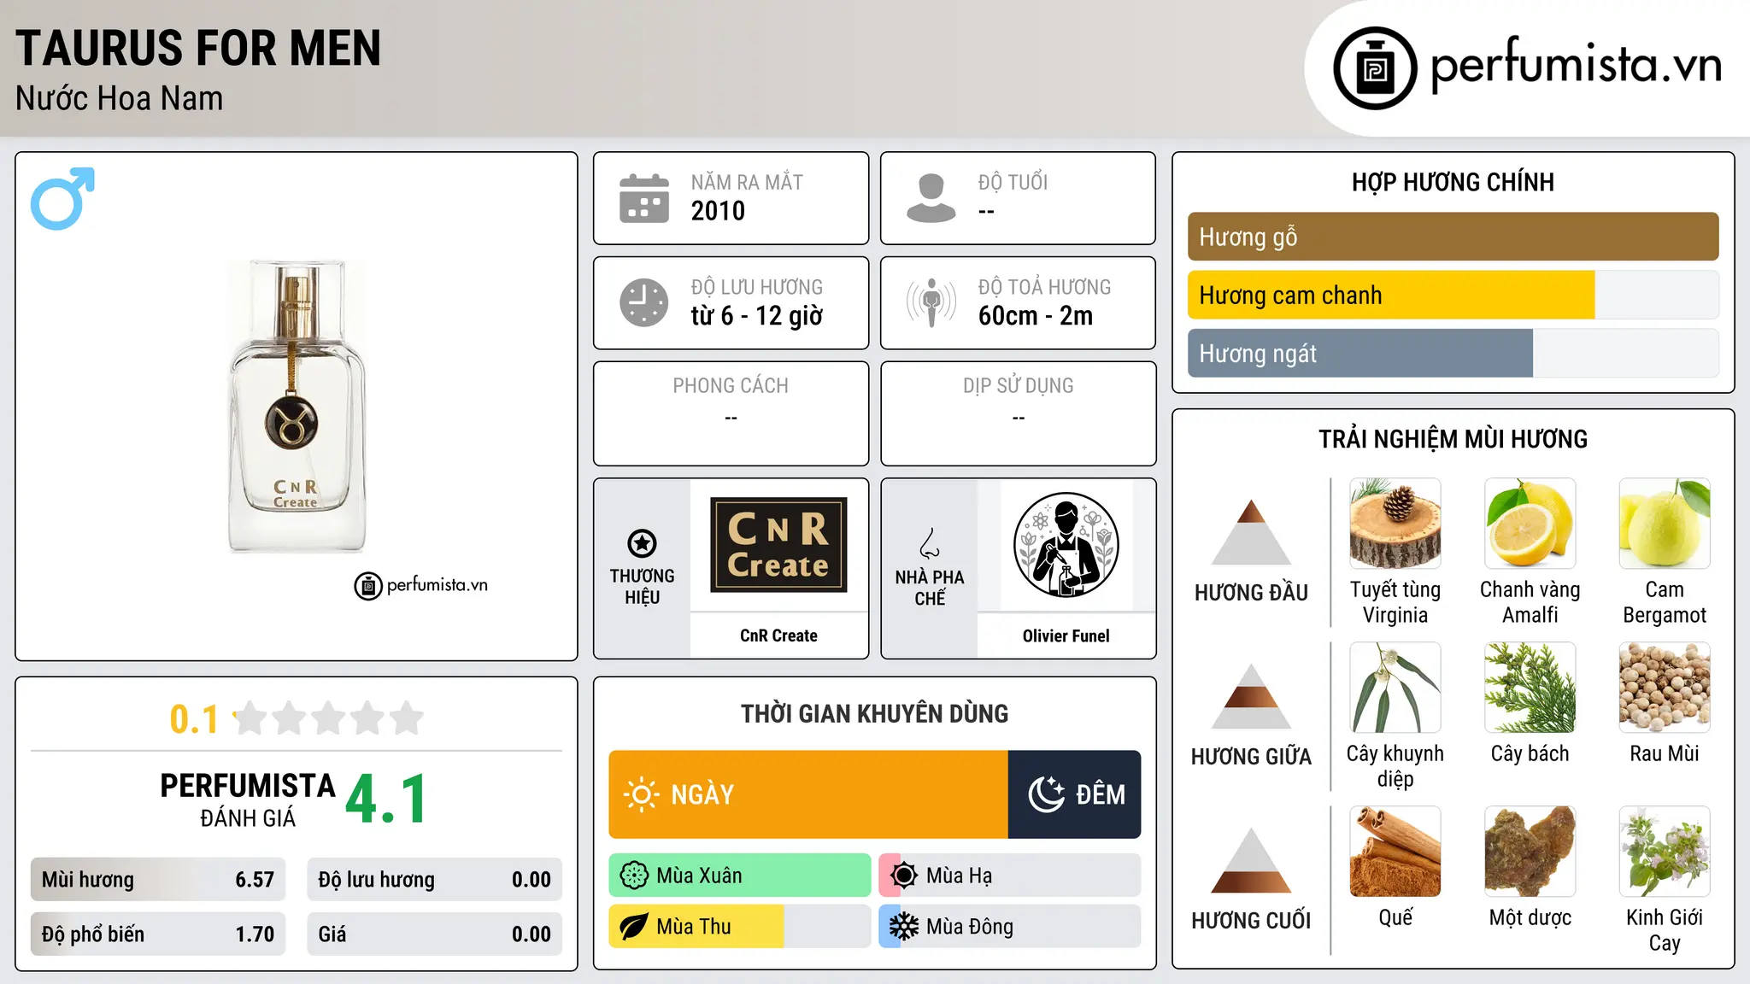Click the Trải nghiệm mùi hương heading
Viewport: 1750px width, 984px height.
click(x=1453, y=439)
